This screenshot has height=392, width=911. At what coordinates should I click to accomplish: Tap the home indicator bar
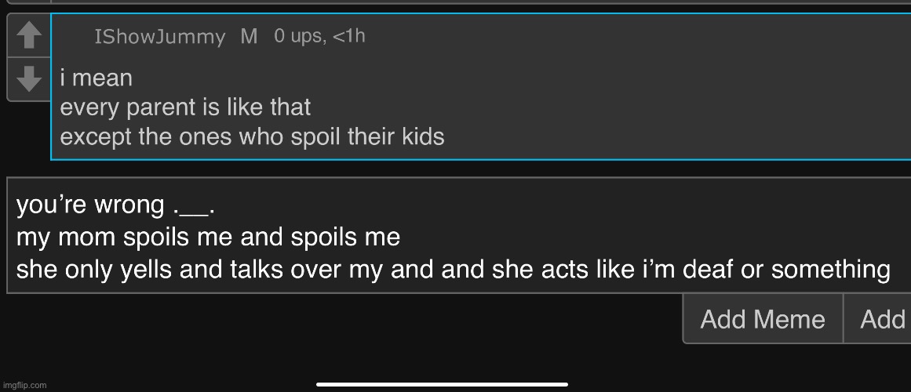[x=442, y=384]
